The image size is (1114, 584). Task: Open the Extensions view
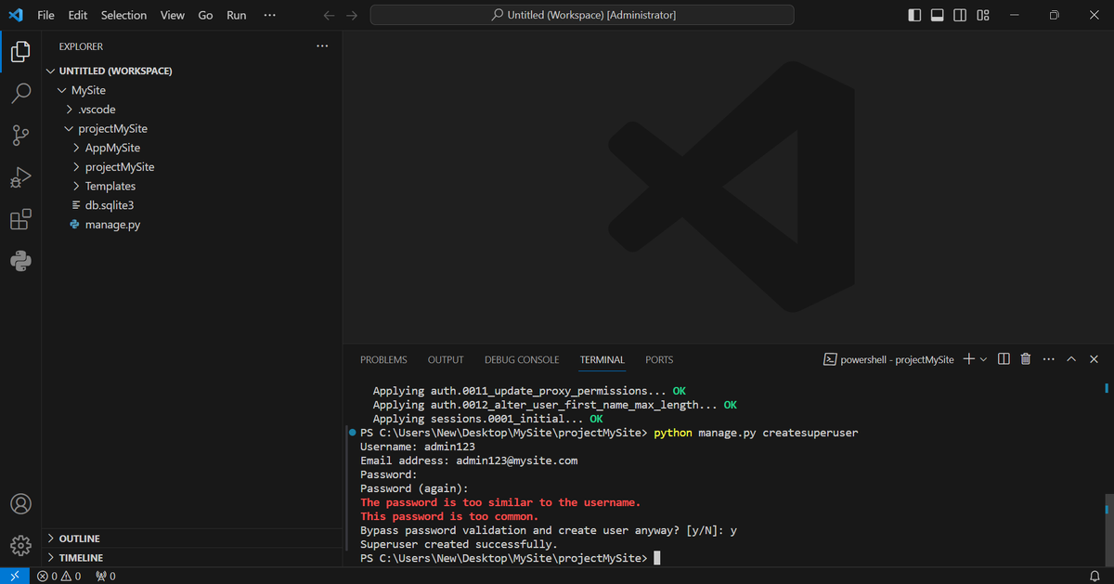[x=20, y=219]
